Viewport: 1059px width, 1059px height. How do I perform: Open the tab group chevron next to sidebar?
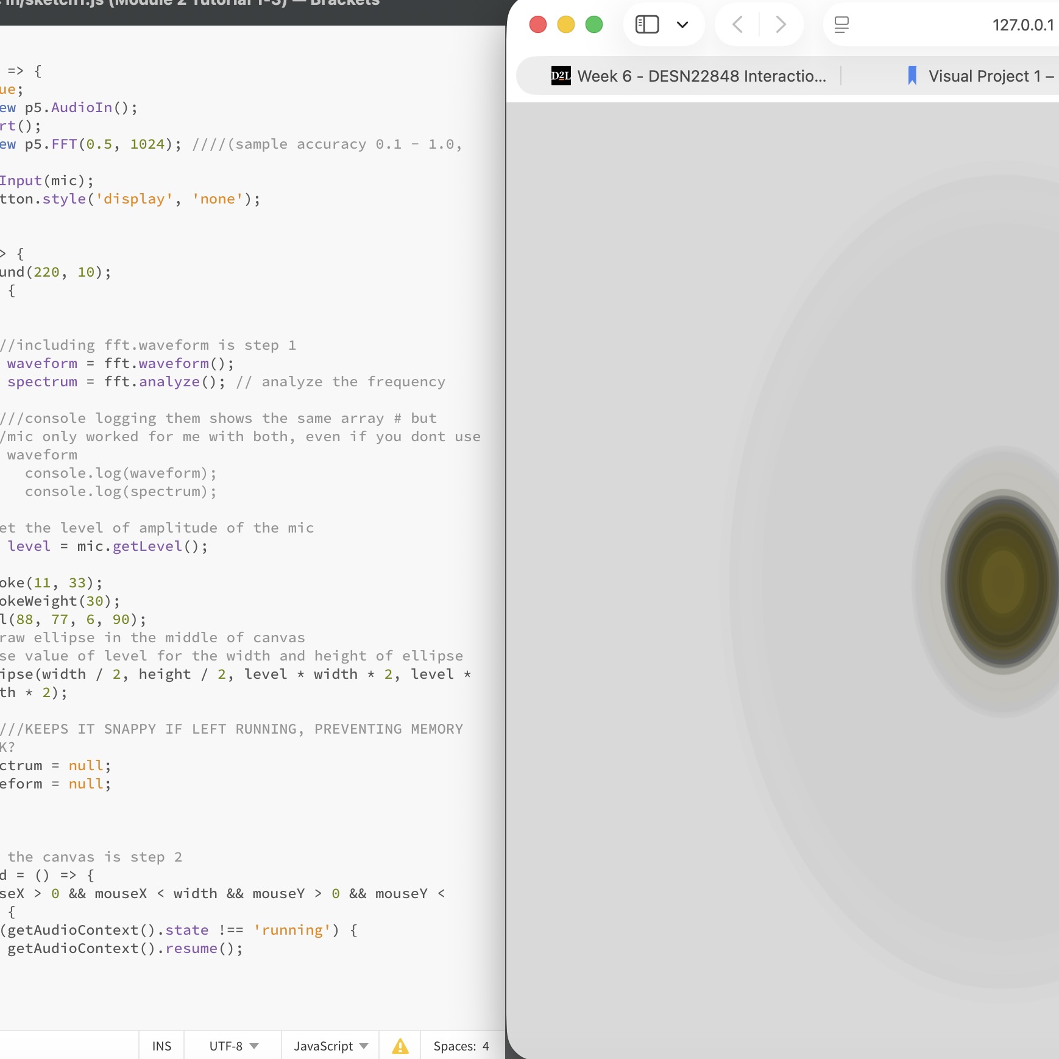(x=682, y=24)
